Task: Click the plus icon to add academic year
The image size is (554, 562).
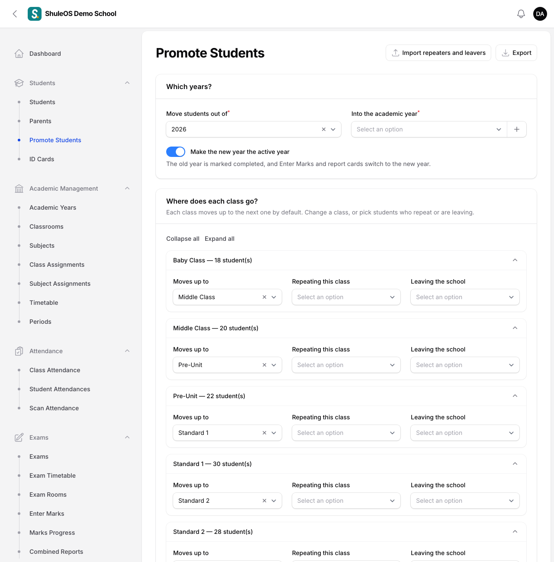Action: tap(517, 129)
